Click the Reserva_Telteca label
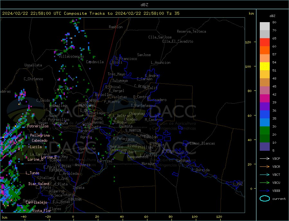The image size is (289, 221). (x=191, y=31)
